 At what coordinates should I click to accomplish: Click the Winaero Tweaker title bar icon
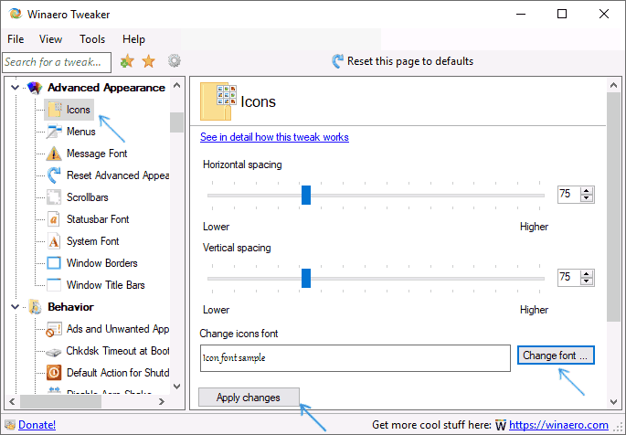click(x=16, y=14)
